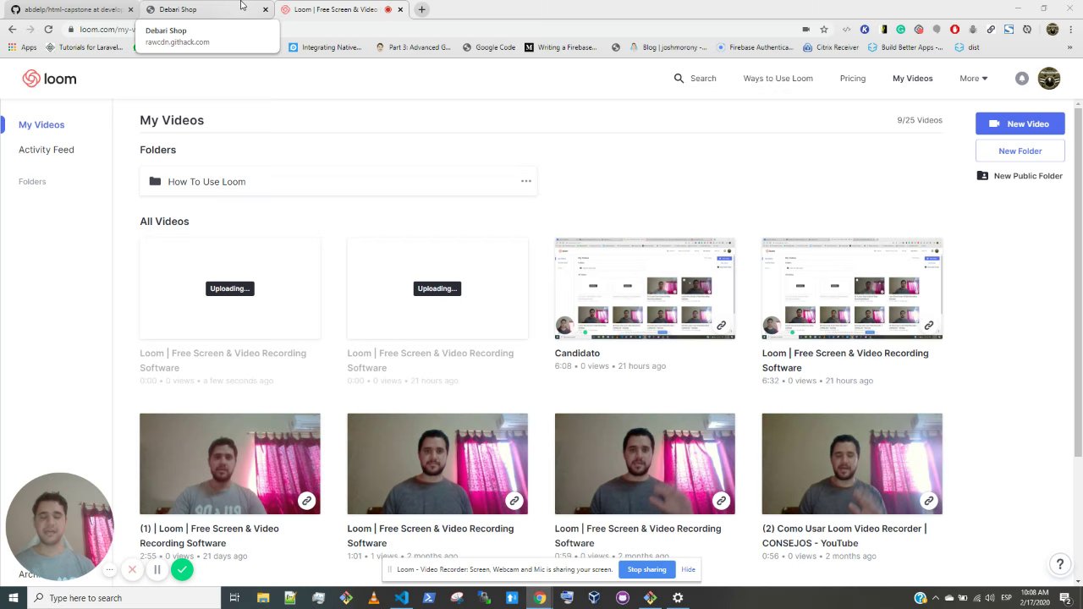Viewport: 1083px width, 609px height.
Task: Click the '9/25 Videos' count text
Action: coord(920,120)
